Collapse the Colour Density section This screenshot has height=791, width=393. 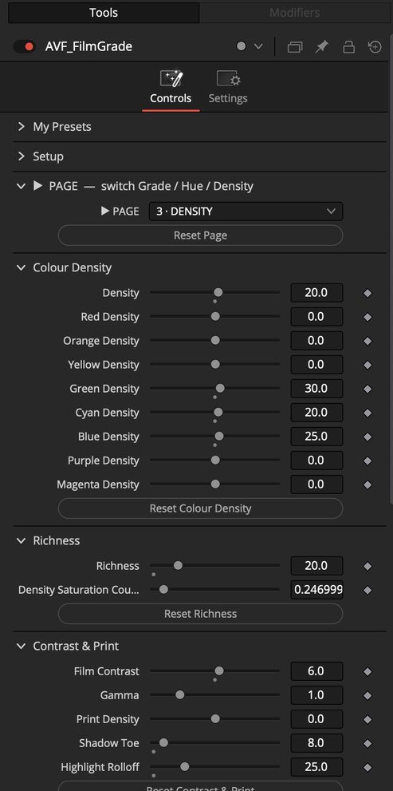[x=22, y=267]
